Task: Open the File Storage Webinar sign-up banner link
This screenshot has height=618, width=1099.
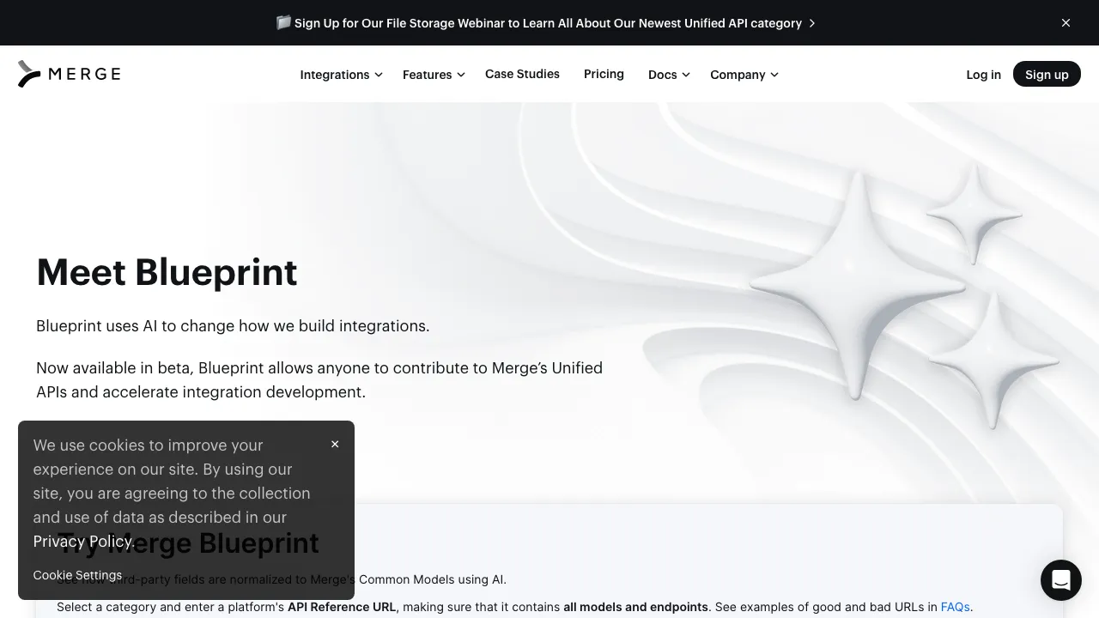Action: click(x=547, y=23)
